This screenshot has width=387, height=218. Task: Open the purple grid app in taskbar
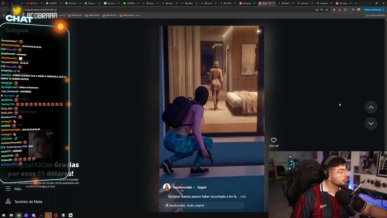pos(26,215)
